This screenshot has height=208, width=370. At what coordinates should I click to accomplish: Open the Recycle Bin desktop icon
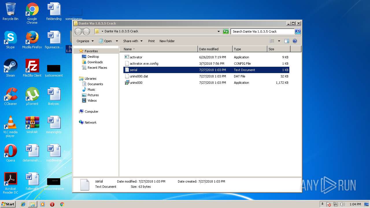(x=10, y=12)
